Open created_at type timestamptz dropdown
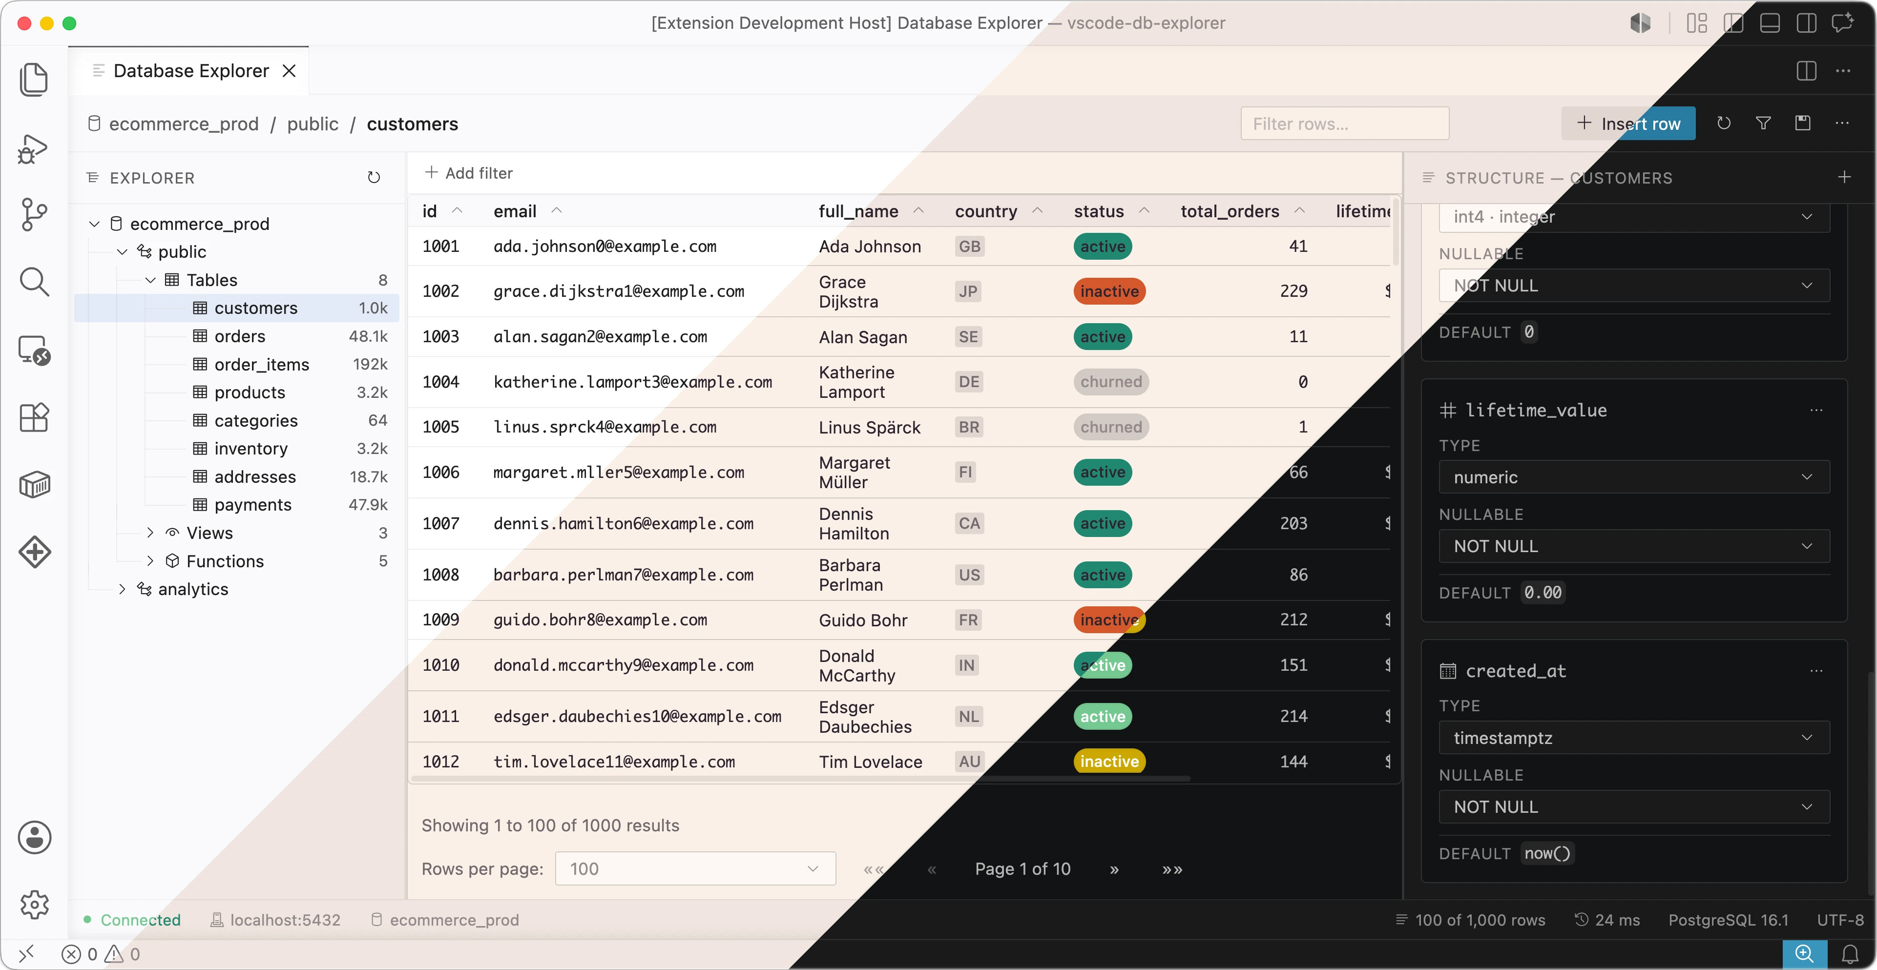 point(1634,738)
